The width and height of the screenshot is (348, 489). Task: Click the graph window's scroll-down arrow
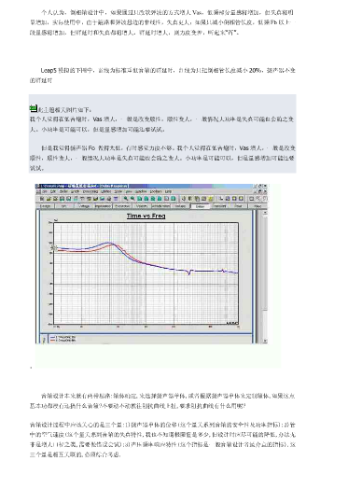[x=265, y=341]
